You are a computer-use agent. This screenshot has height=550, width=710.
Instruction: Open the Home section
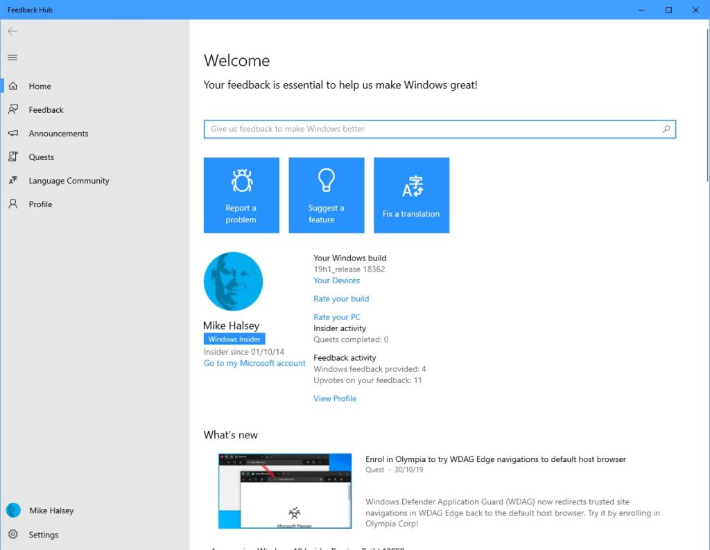(40, 86)
